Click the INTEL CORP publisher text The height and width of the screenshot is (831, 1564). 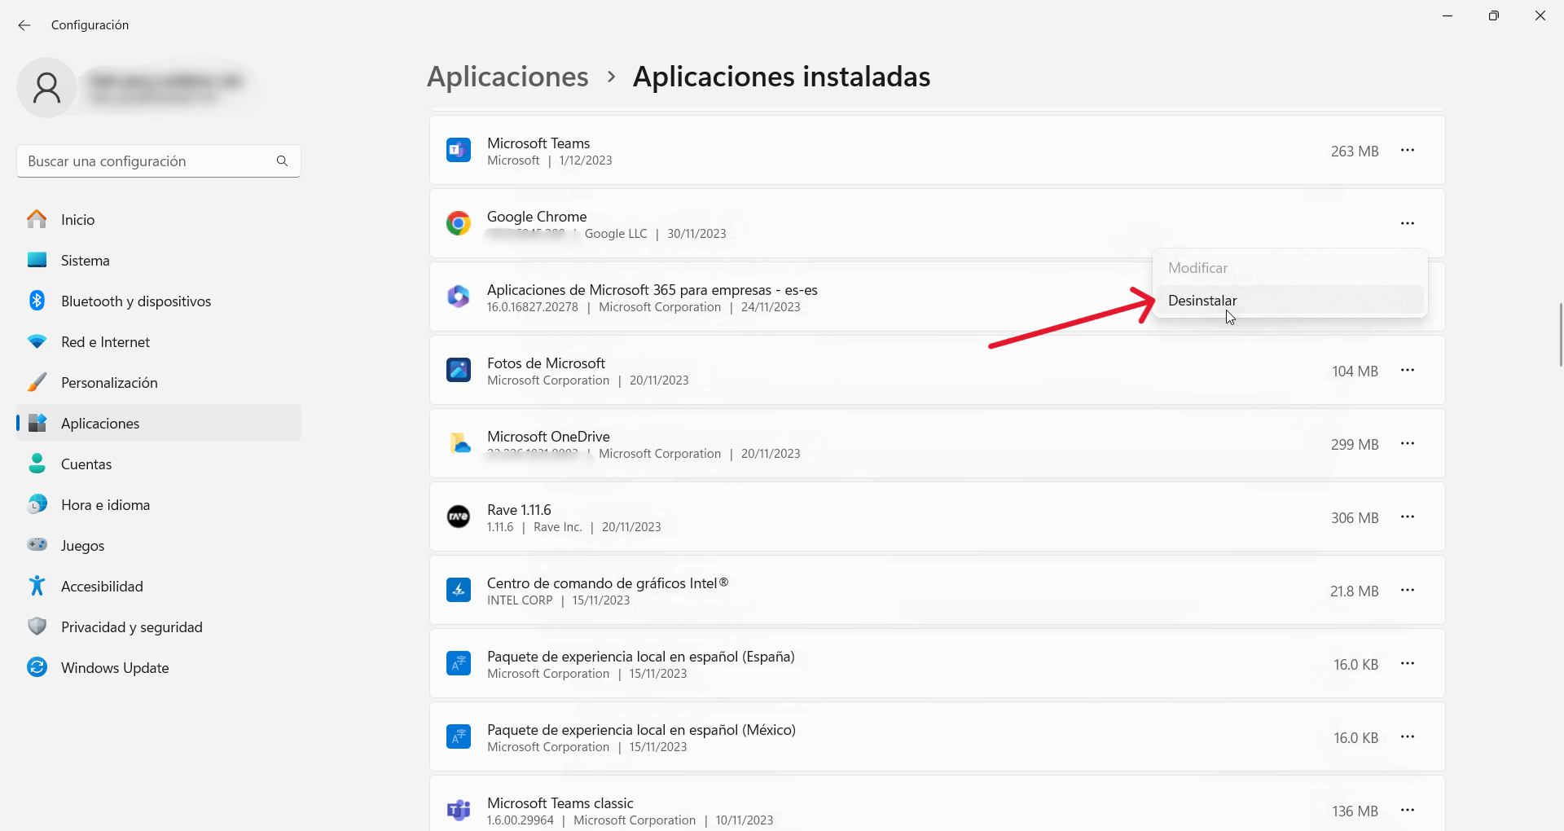tap(520, 600)
